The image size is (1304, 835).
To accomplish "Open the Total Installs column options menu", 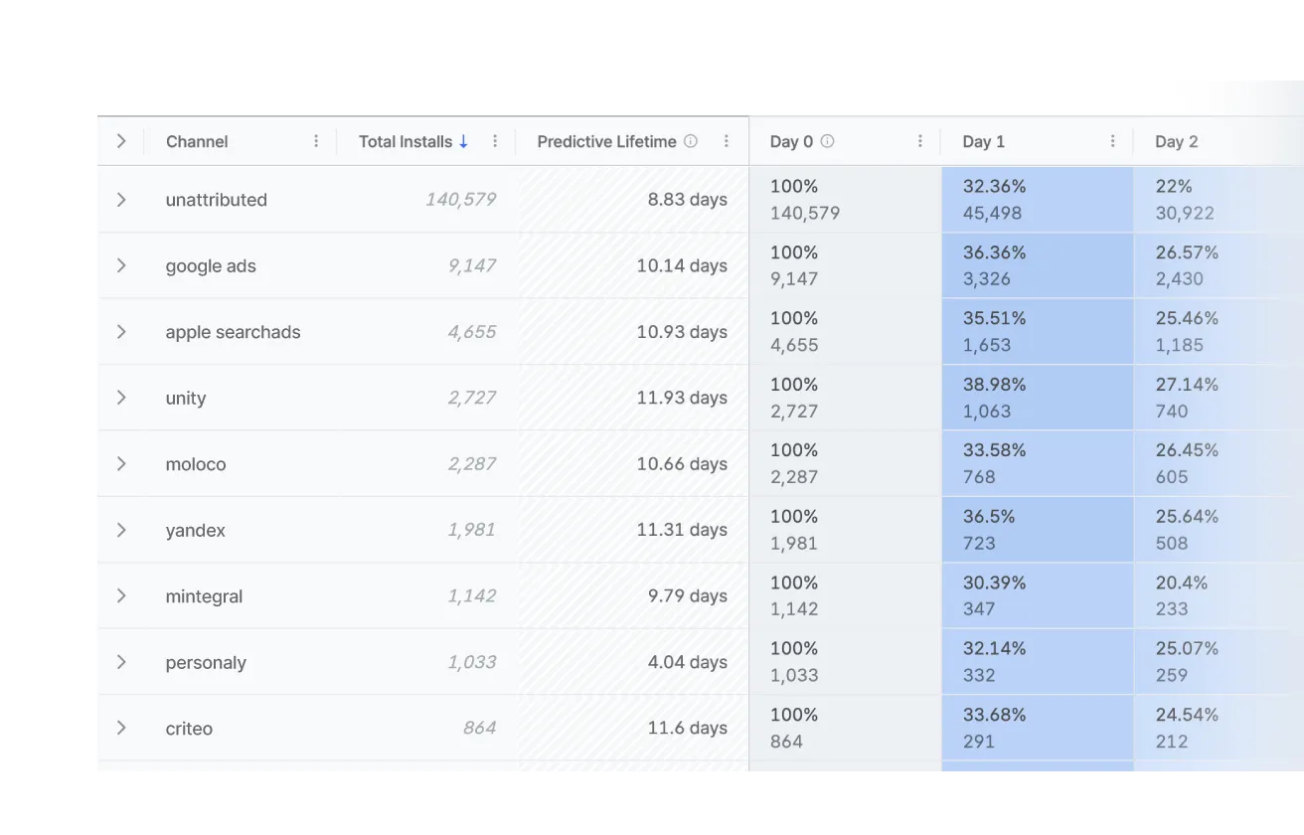I will 495,141.
